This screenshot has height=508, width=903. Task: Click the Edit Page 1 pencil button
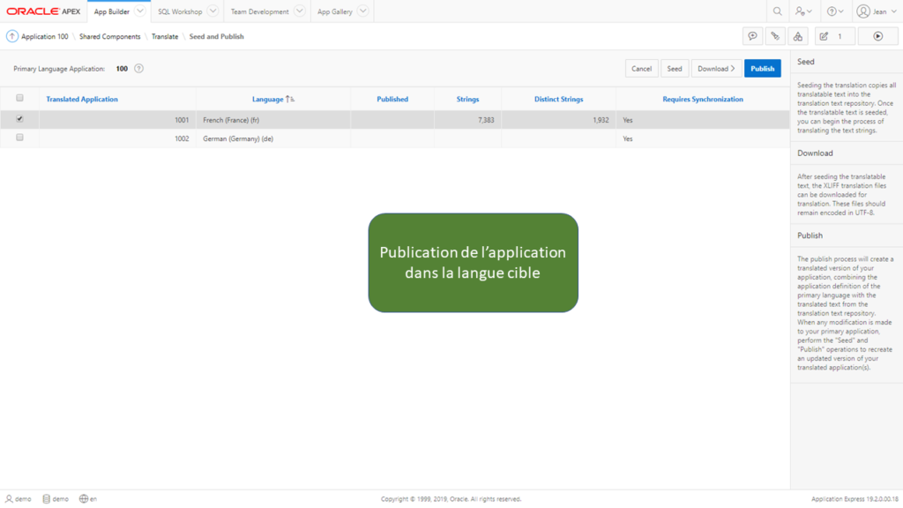[x=834, y=36]
